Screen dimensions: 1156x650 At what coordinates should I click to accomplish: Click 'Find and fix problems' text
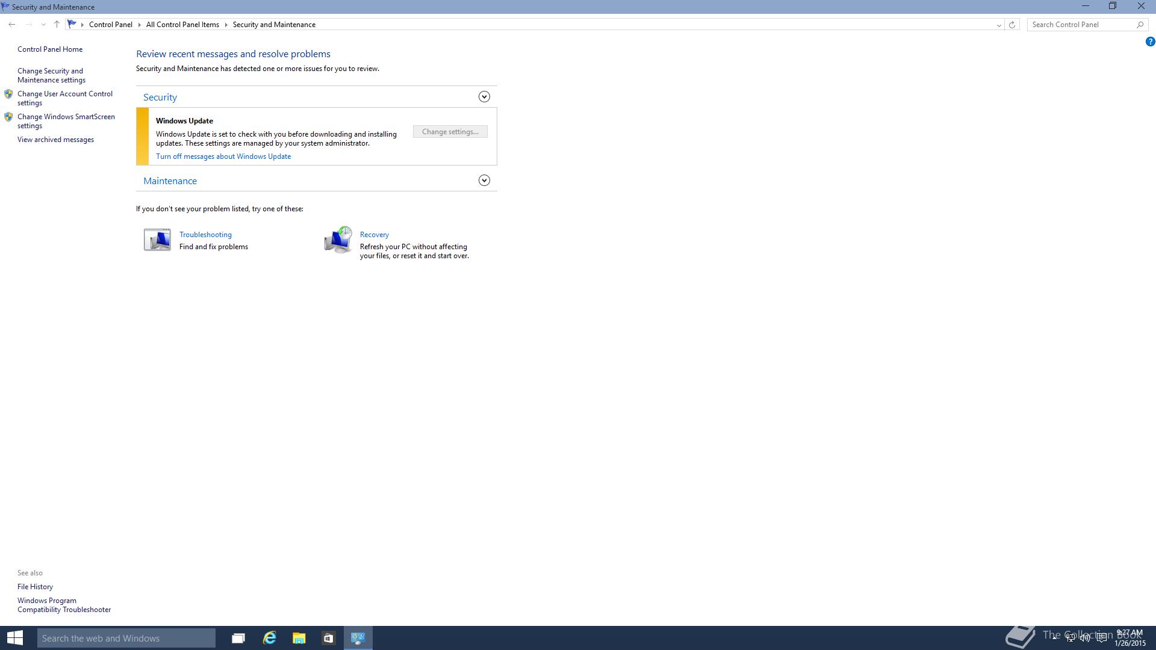[x=214, y=247]
